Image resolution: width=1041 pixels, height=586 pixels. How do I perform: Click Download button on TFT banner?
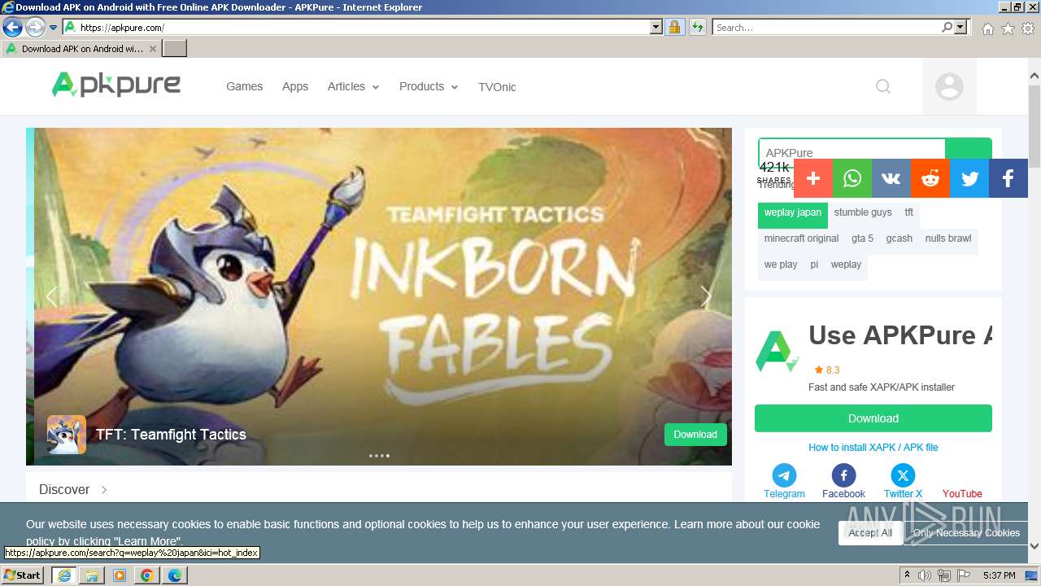(695, 435)
